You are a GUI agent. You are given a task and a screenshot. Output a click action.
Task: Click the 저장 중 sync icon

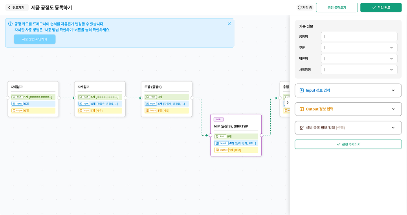click(300, 7)
